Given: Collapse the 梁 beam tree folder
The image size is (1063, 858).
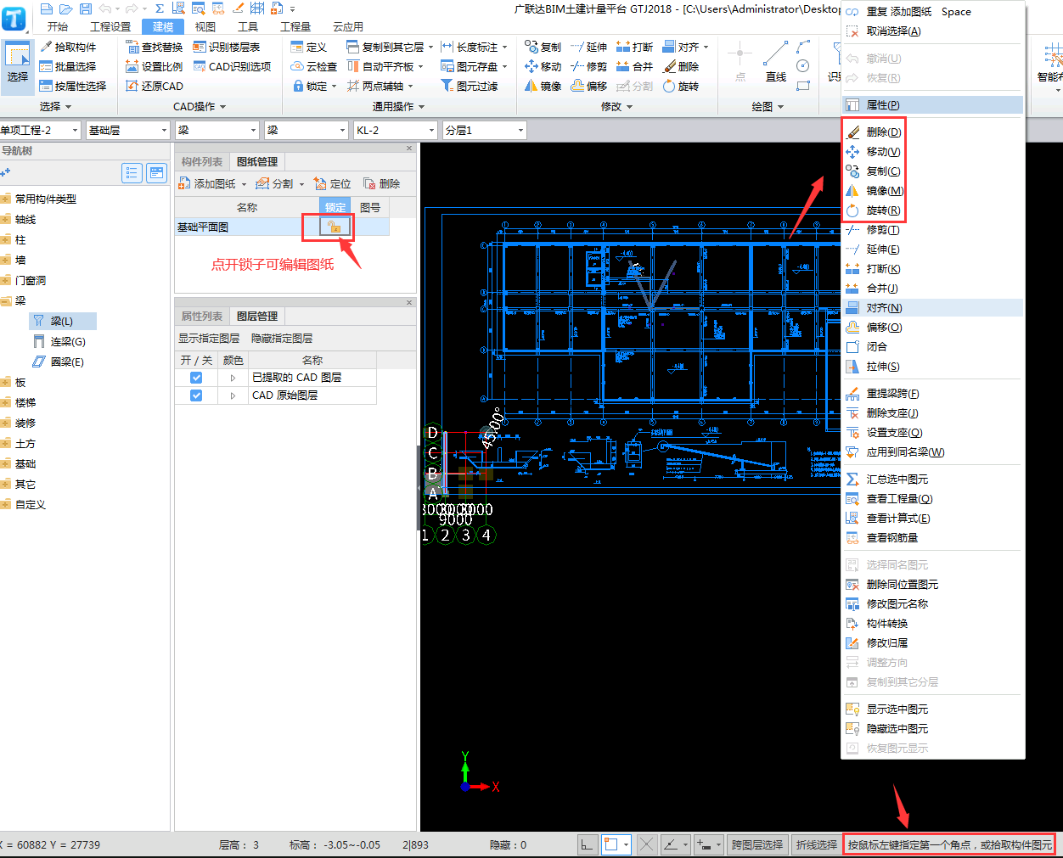Looking at the screenshot, I should coord(6,301).
